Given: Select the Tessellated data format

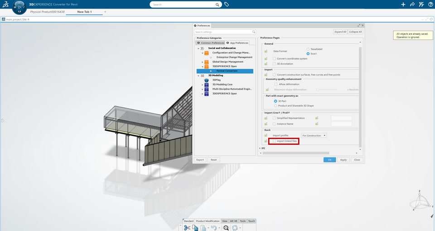Looking at the screenshot, I should pos(308,49).
